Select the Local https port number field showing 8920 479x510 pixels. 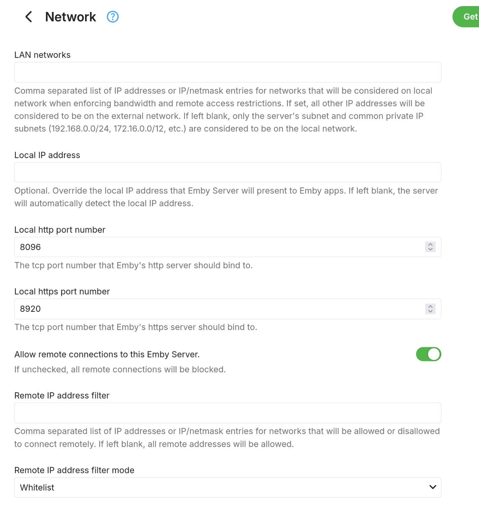[x=228, y=309]
